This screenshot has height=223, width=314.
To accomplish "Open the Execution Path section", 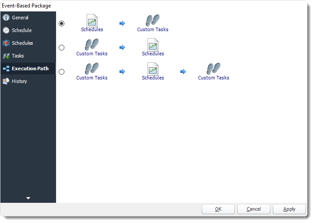I will tap(28, 68).
